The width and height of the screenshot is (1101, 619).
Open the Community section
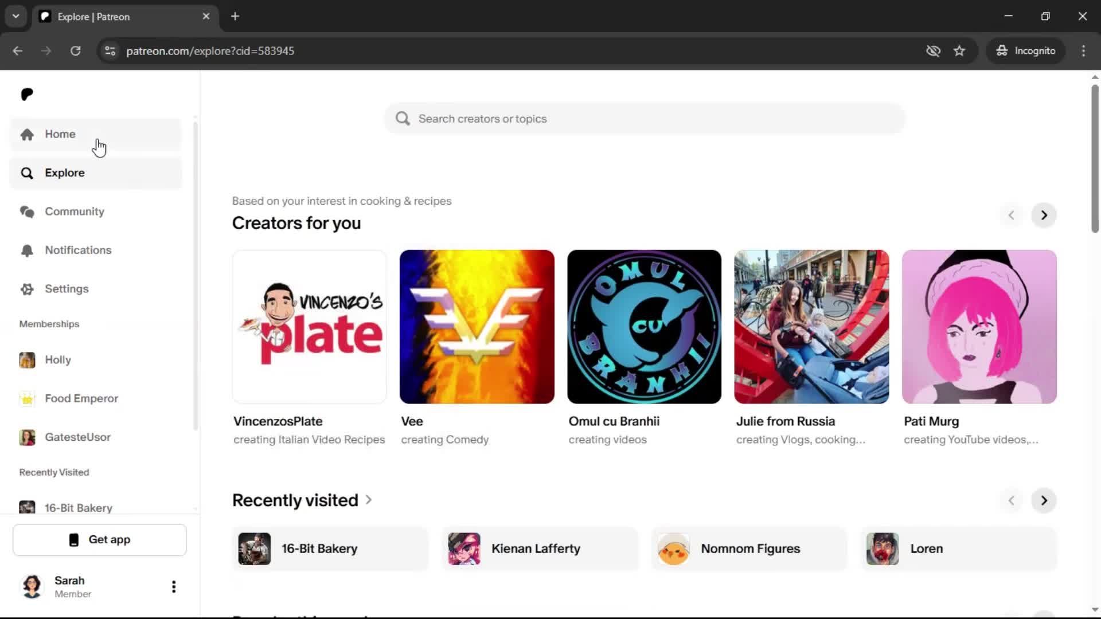click(x=96, y=211)
